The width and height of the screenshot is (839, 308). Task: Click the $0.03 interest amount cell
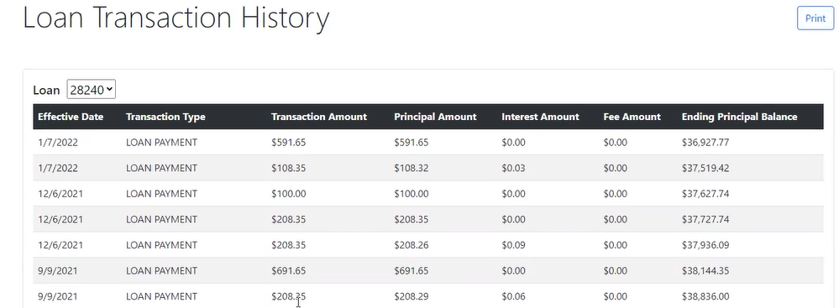click(513, 168)
